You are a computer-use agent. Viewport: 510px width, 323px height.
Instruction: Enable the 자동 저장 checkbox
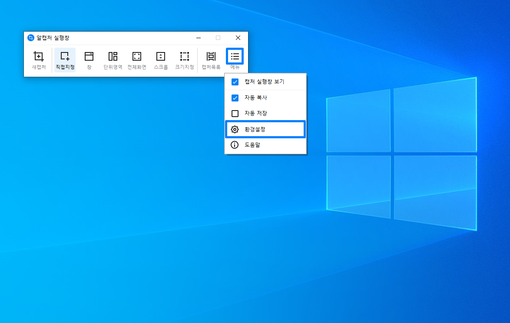235,113
